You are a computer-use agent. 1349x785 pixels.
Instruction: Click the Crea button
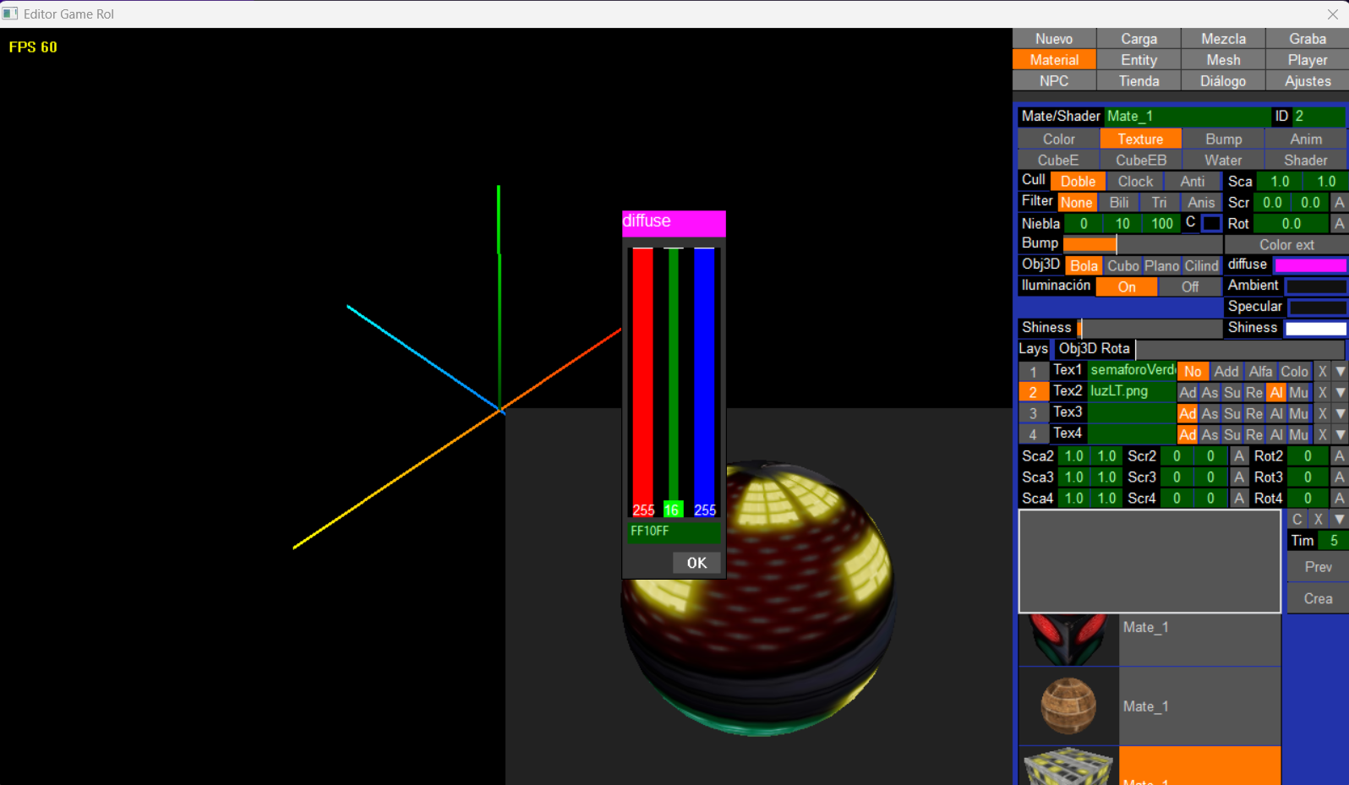(x=1318, y=598)
